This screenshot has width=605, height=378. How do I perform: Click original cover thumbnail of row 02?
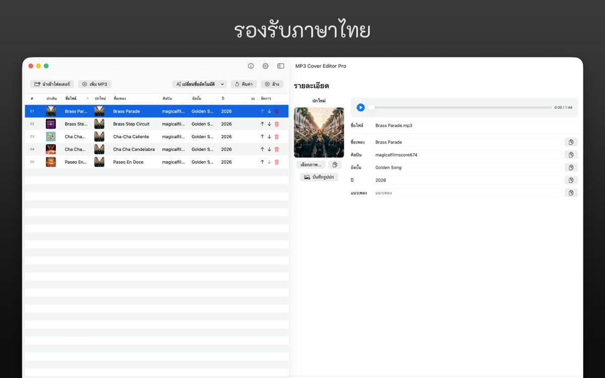51,124
